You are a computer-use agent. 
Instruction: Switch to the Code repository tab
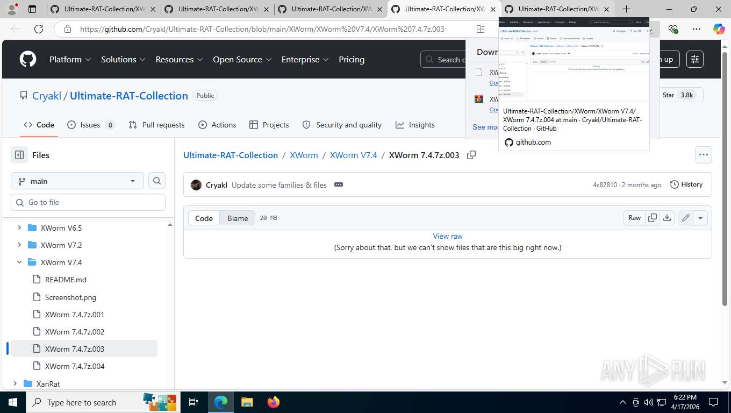tap(39, 125)
